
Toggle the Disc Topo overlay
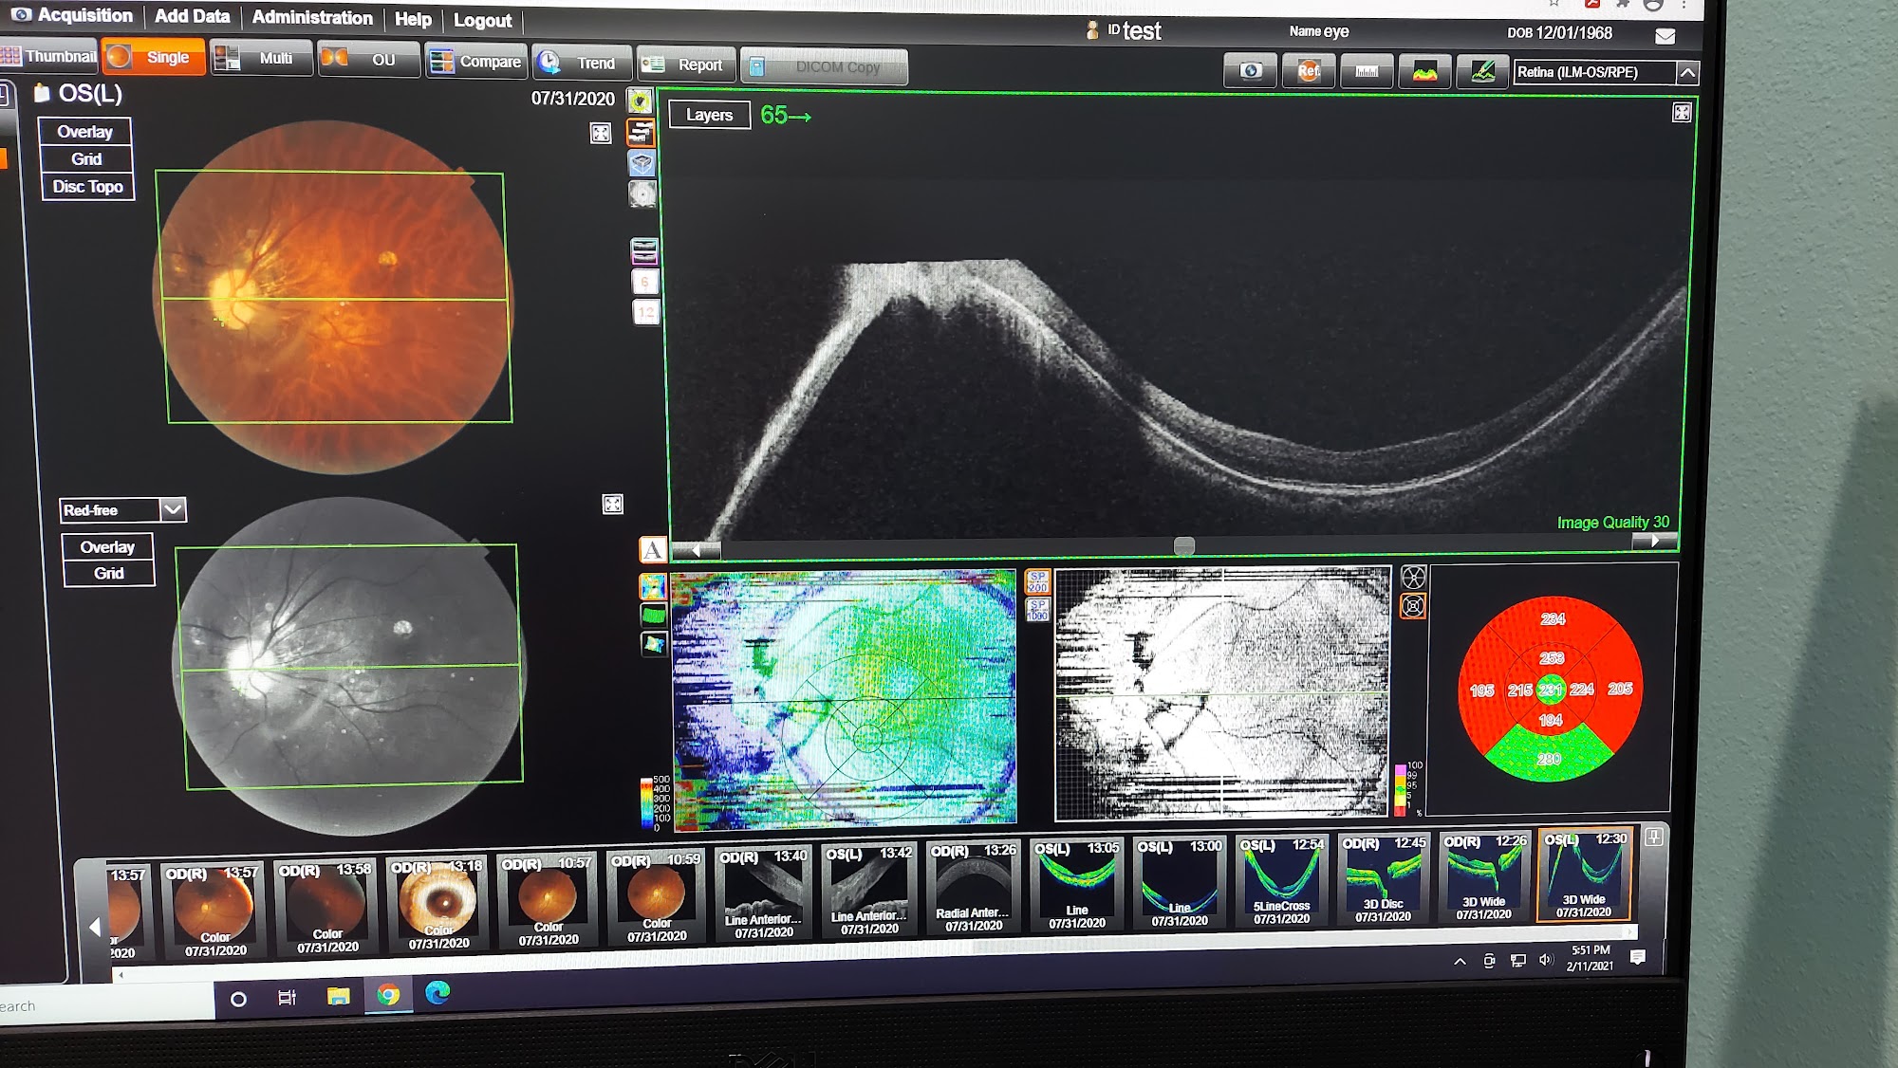[x=87, y=187]
